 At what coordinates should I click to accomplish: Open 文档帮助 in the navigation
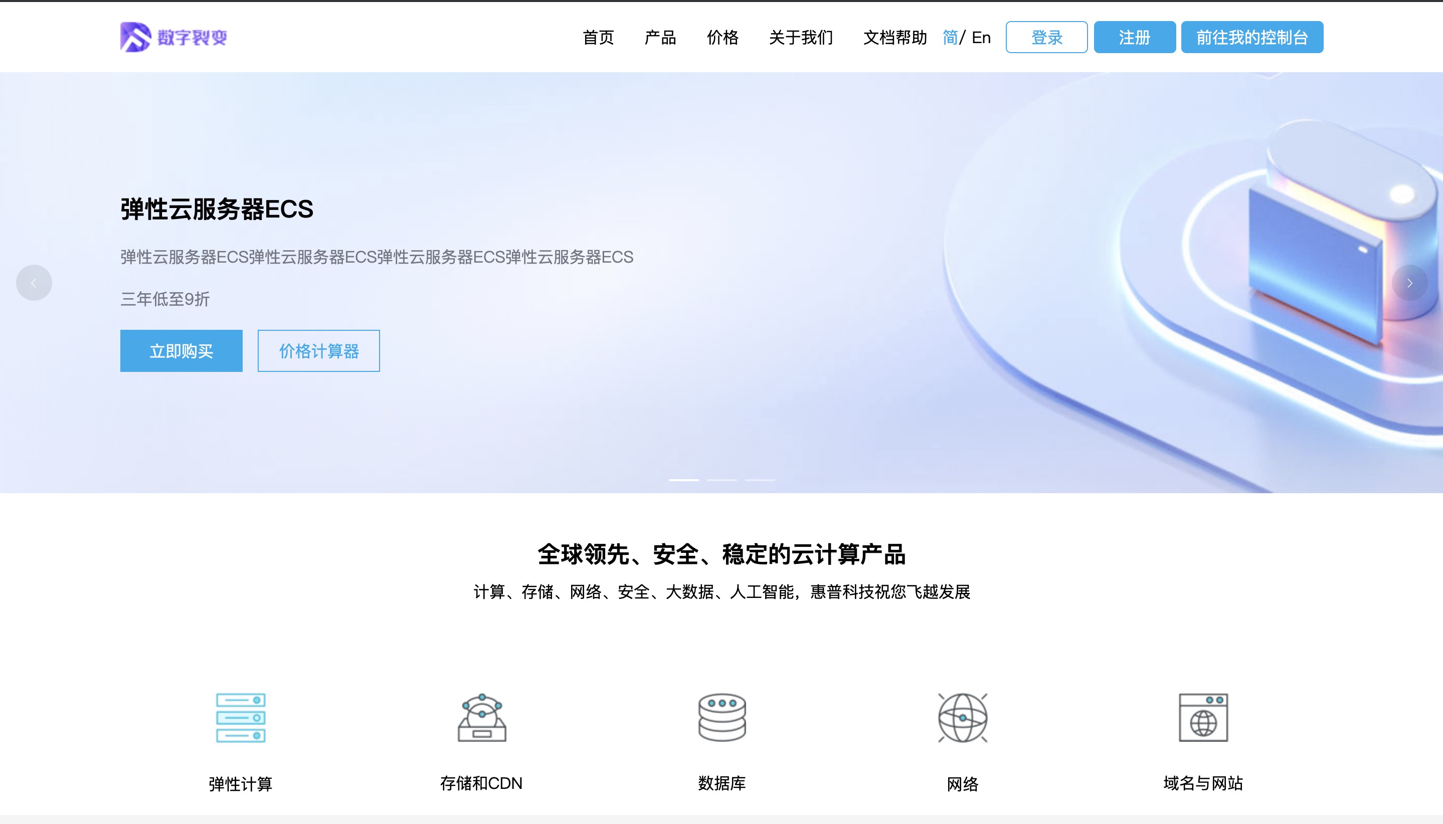pos(895,38)
